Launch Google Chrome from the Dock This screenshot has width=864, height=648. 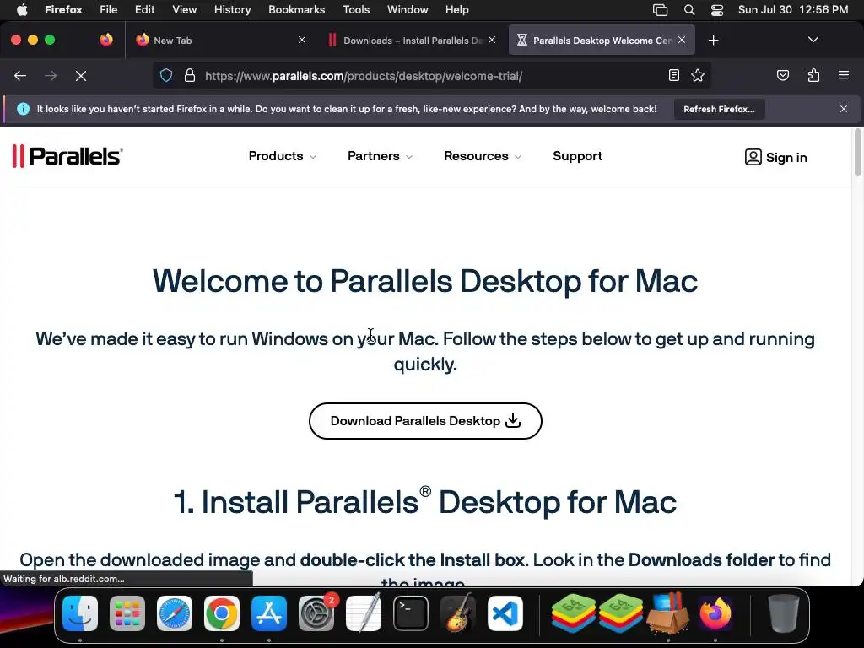[x=222, y=613]
